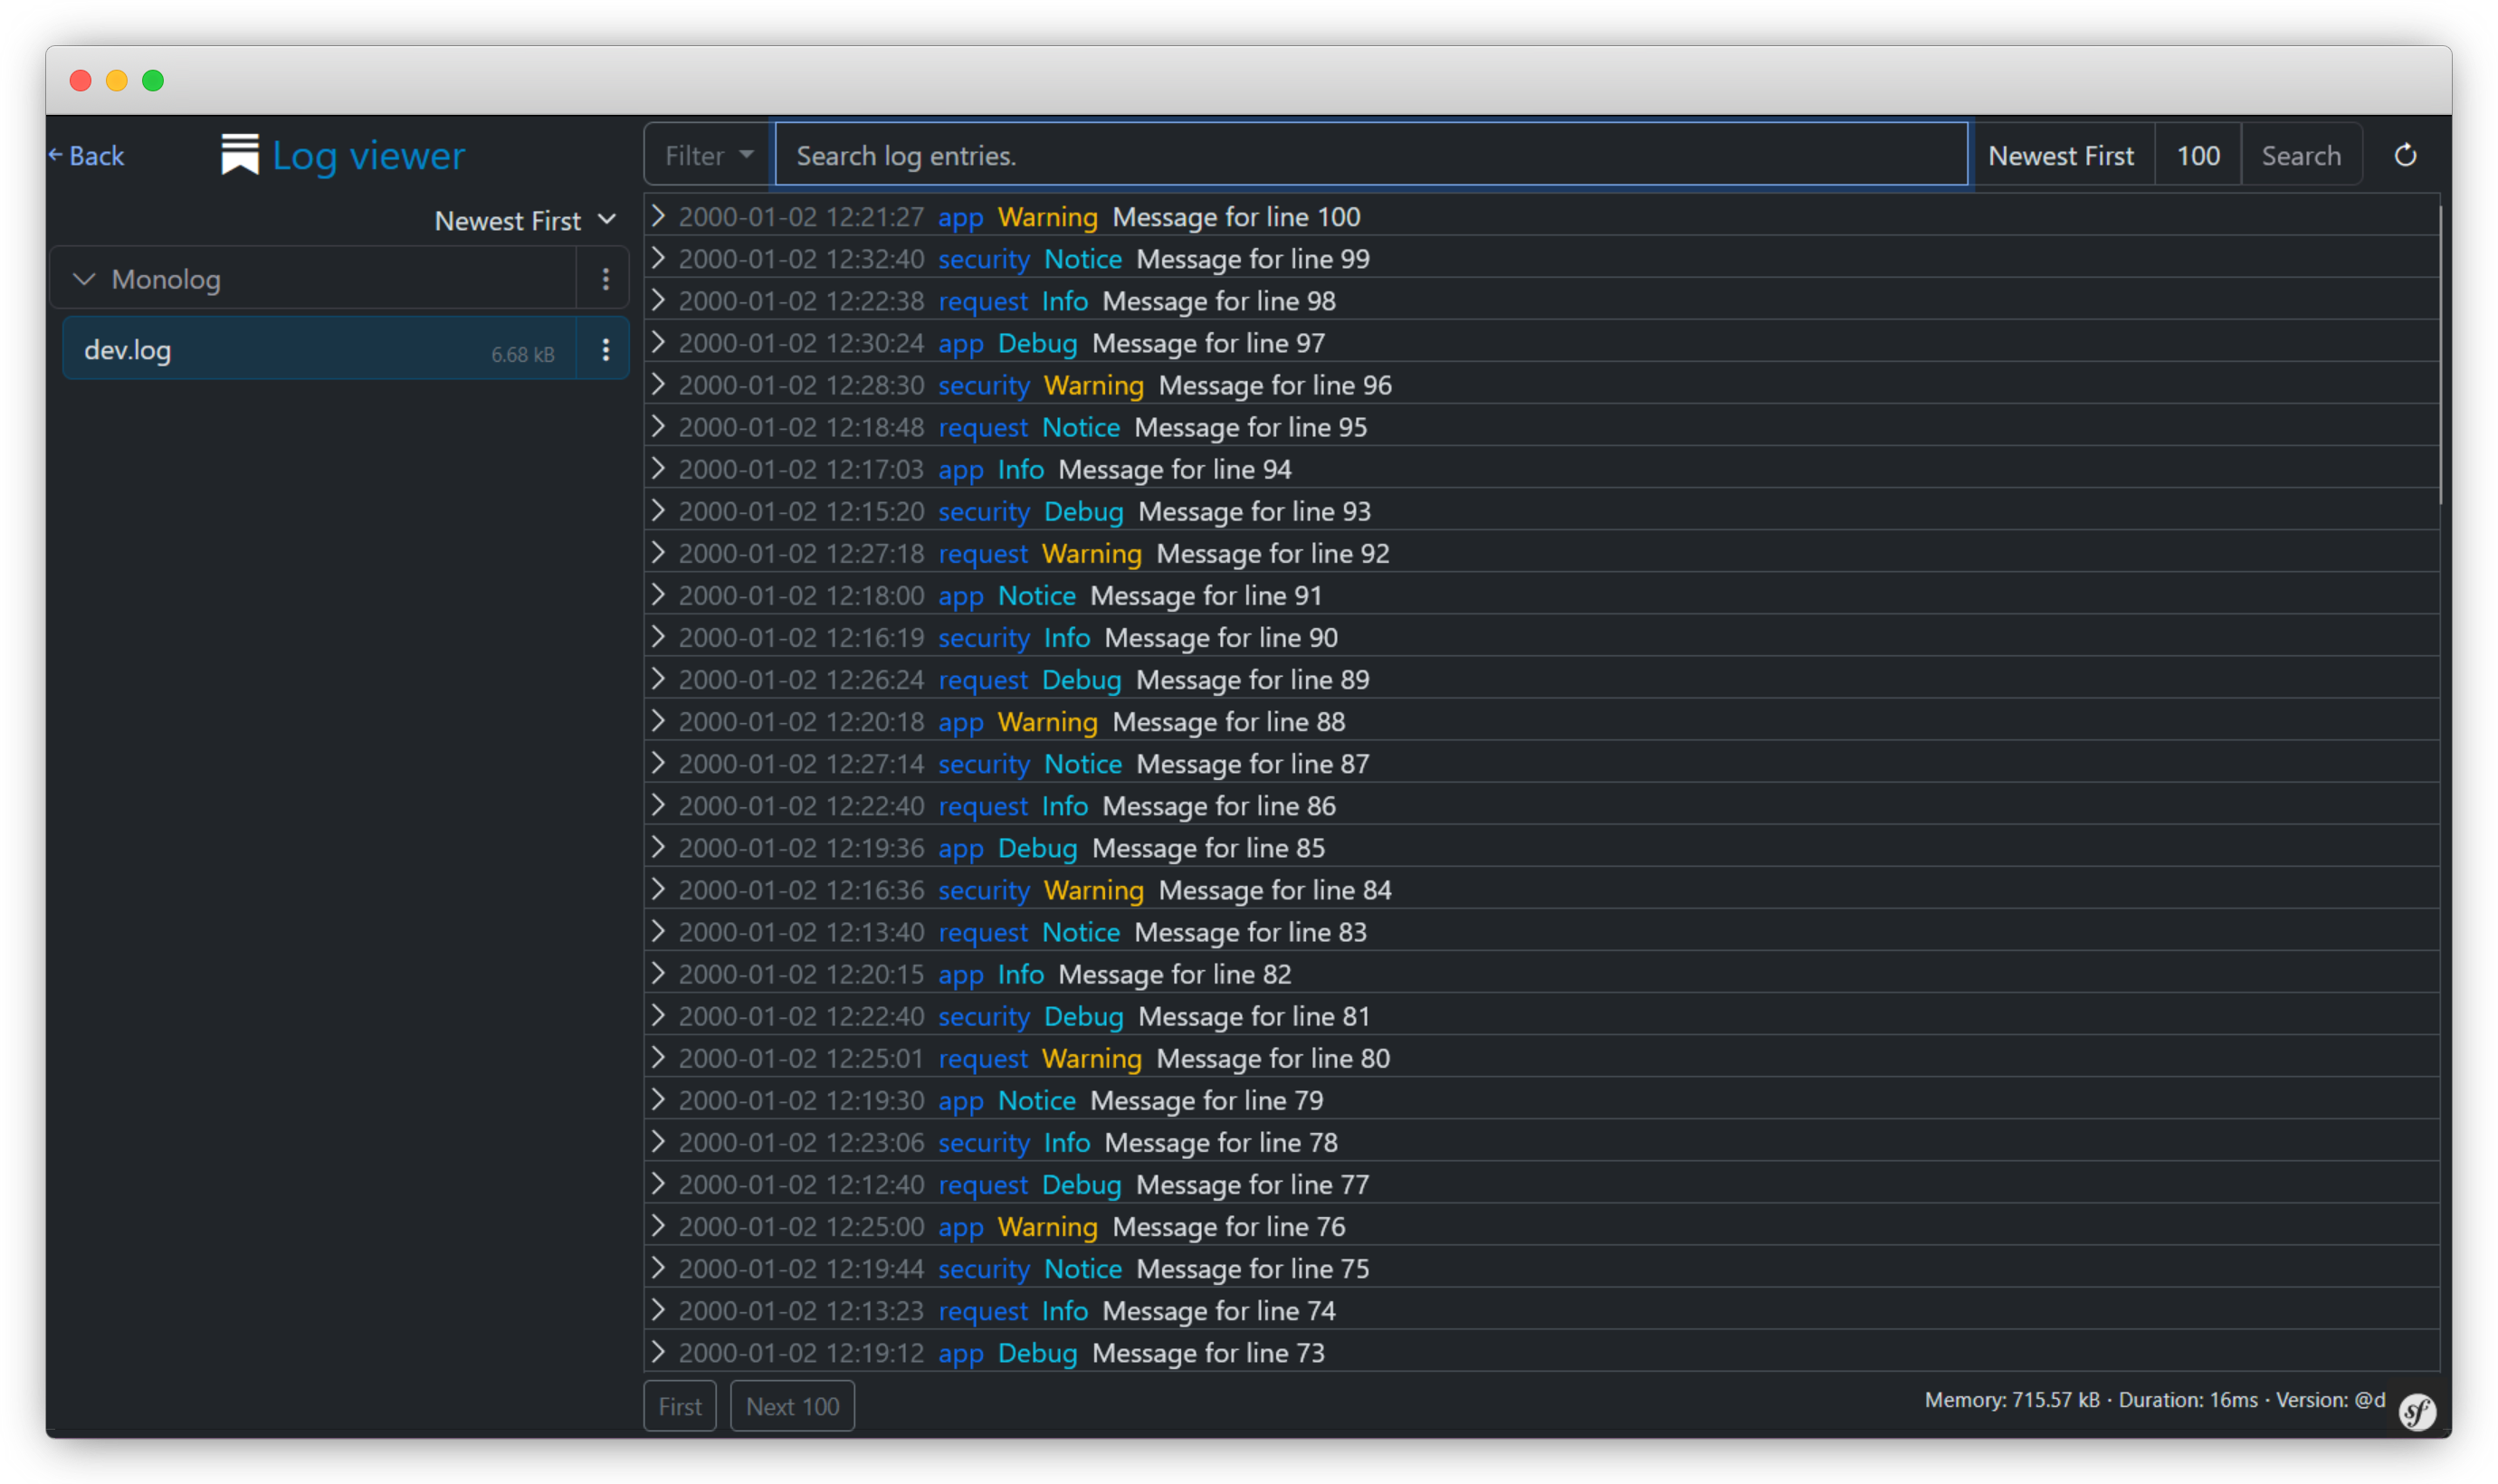Image resolution: width=2498 pixels, height=1484 pixels.
Task: Click the yellow macOS minimize button
Action: click(x=117, y=80)
